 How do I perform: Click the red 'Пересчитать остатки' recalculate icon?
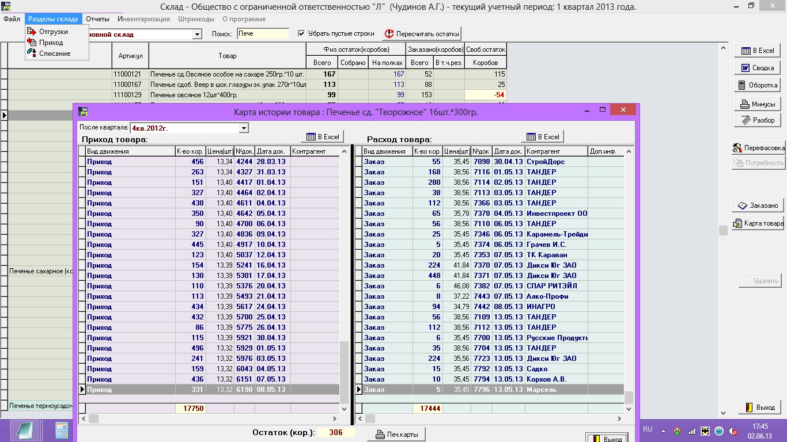[x=389, y=34]
